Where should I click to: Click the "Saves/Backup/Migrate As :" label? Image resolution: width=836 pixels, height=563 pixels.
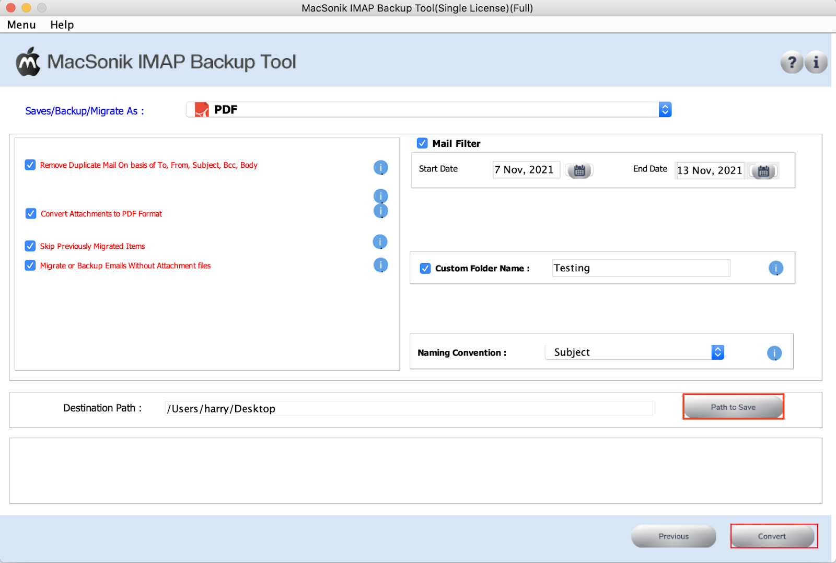[x=85, y=111]
